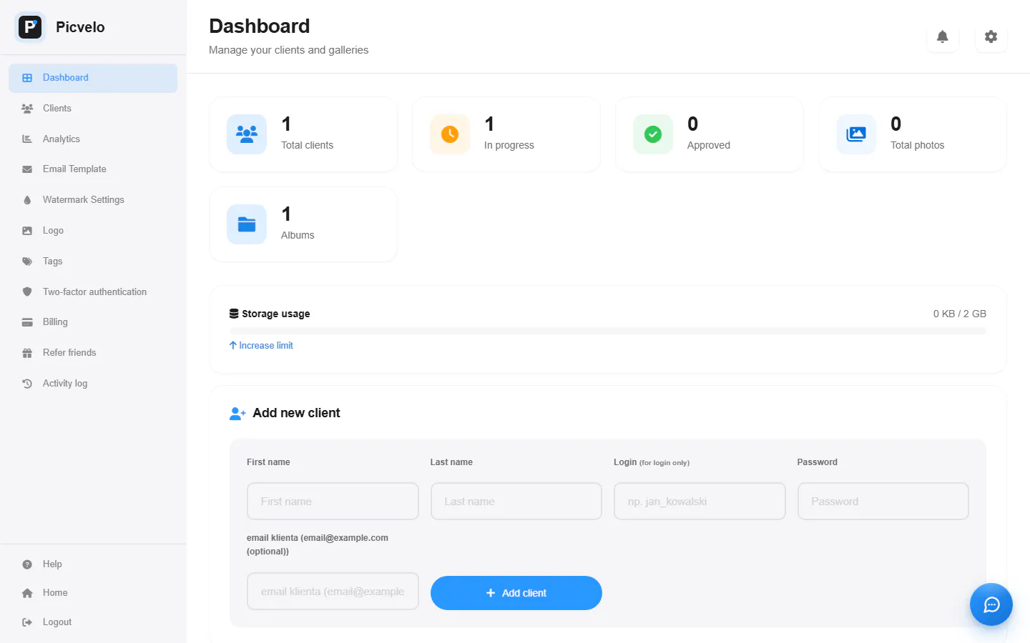Click the Approved green checkmark icon tile
1030x643 pixels.
click(x=653, y=134)
